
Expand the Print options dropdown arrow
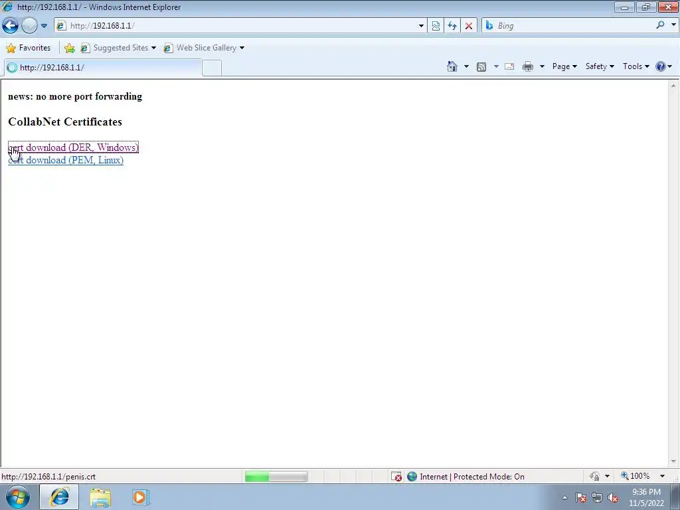pos(542,66)
